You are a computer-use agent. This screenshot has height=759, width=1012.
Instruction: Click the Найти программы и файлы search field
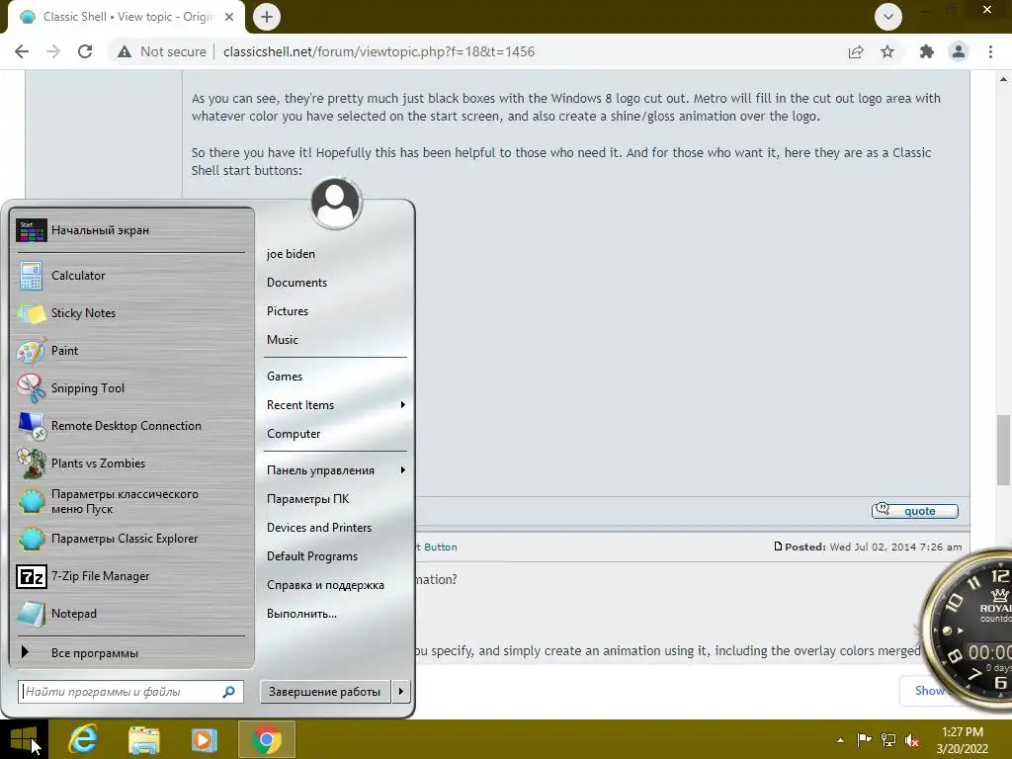pyautogui.click(x=130, y=692)
